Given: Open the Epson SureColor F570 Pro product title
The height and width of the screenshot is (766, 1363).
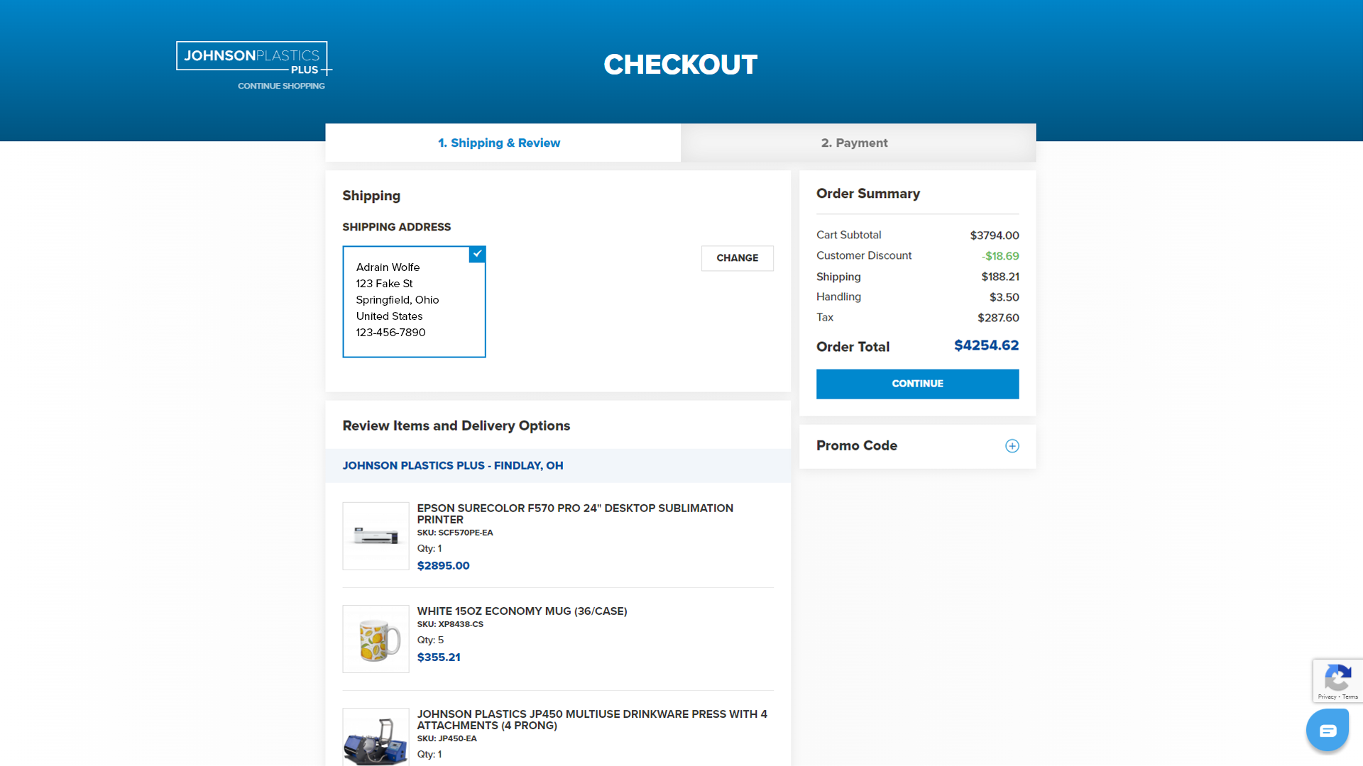Looking at the screenshot, I should pyautogui.click(x=575, y=514).
